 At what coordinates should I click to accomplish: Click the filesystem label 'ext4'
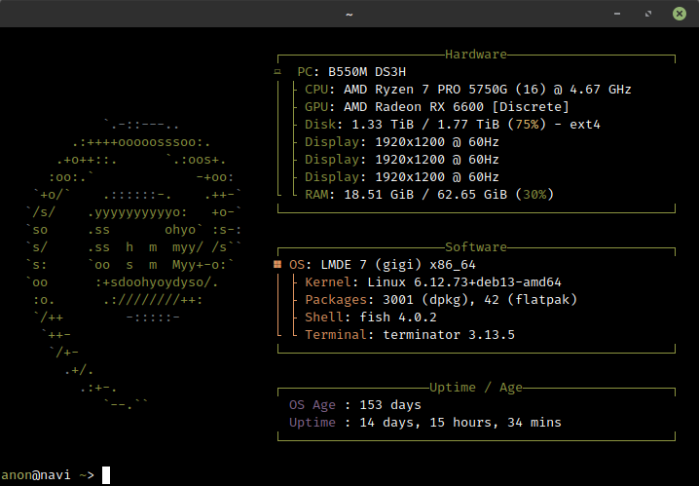[x=585, y=125]
